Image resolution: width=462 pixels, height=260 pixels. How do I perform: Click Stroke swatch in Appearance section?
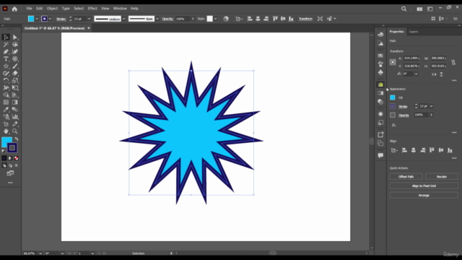tap(393, 106)
